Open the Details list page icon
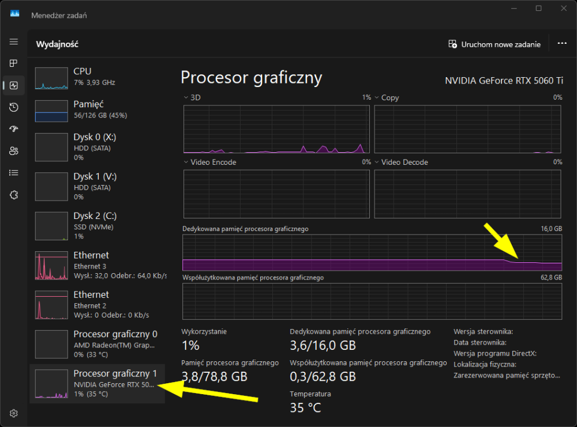 (14, 173)
